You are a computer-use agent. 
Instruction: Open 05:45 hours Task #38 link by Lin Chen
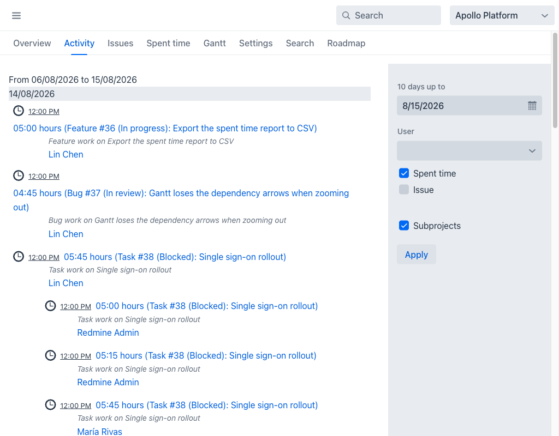pyautogui.click(x=175, y=257)
